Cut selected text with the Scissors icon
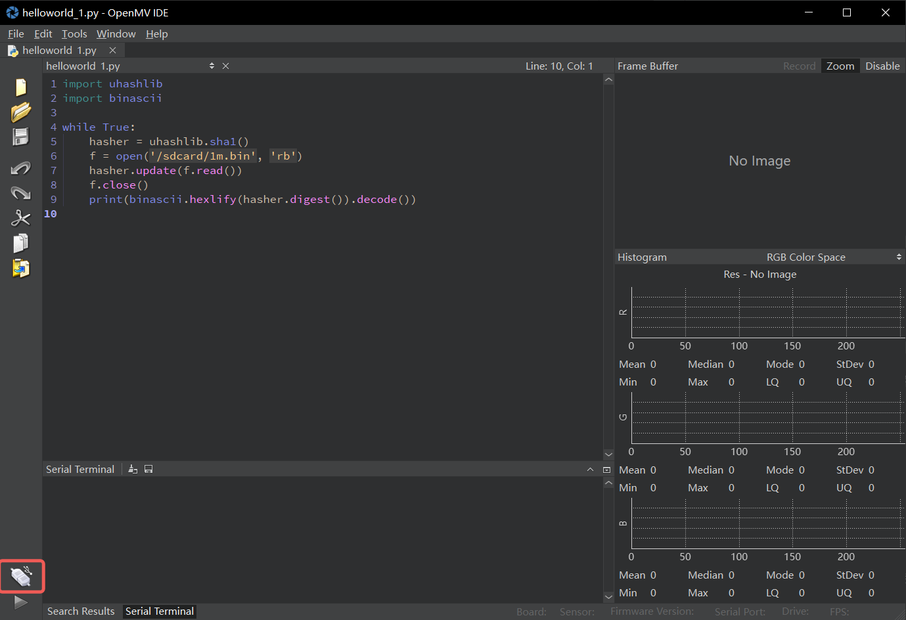906x620 pixels. 20,217
